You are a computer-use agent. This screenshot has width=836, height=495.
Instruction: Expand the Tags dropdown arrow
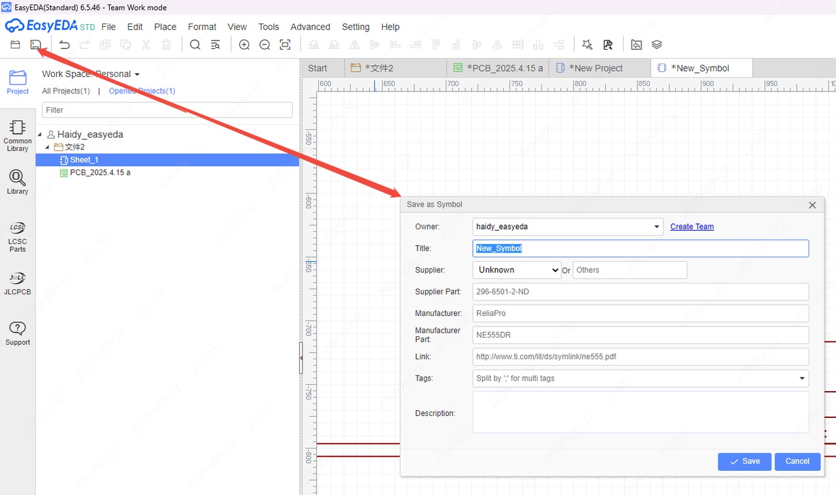[x=801, y=378]
